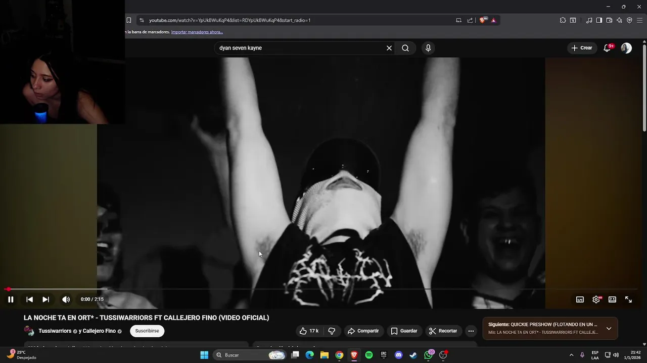Open the YouTube account avatar menu
The height and width of the screenshot is (363, 647).
point(626,48)
